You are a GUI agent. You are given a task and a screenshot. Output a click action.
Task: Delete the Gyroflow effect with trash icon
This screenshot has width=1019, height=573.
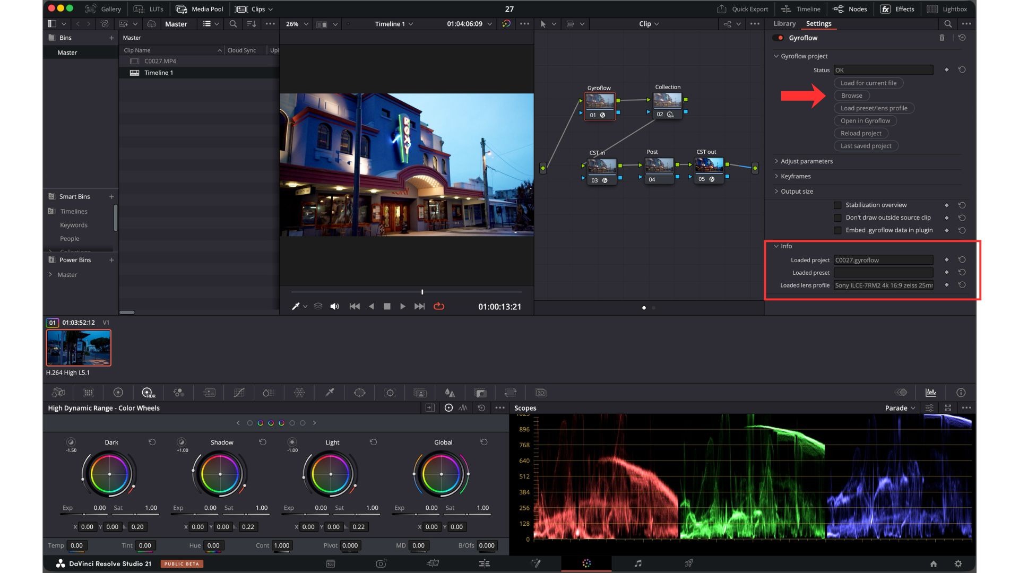942,38
